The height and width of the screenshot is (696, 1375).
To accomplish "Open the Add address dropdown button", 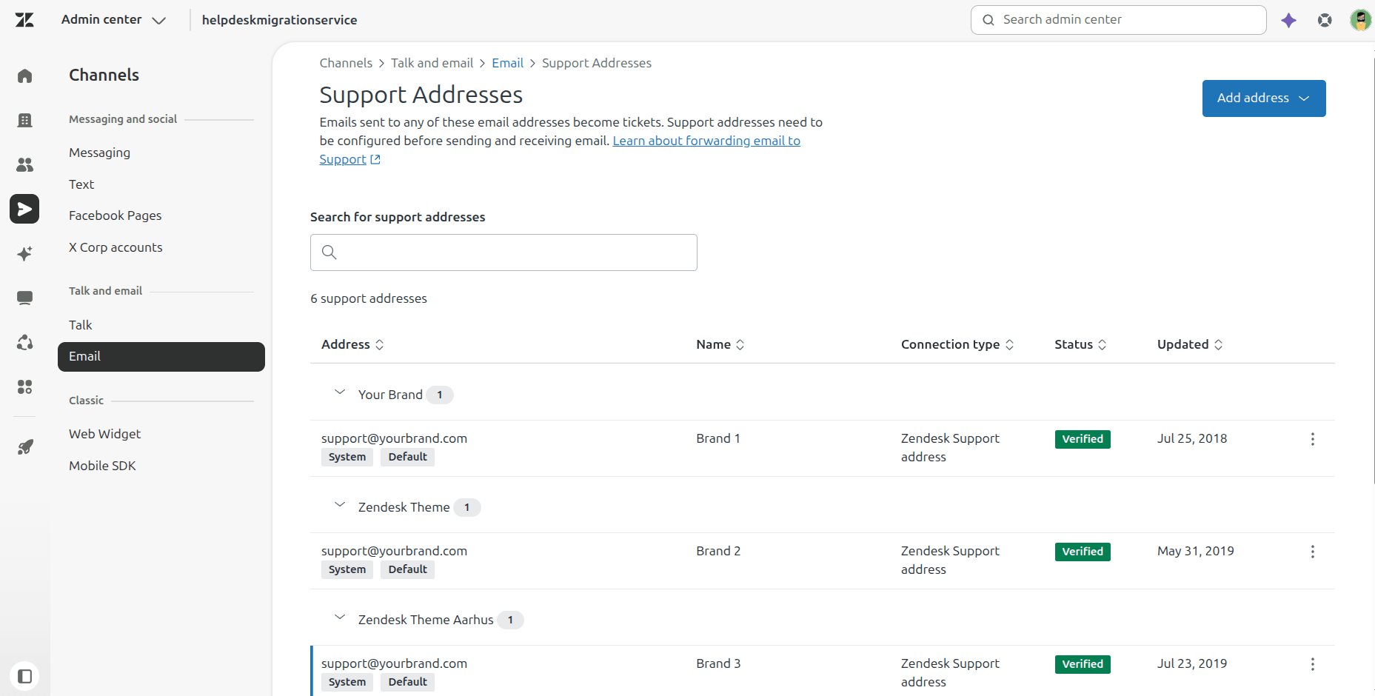I will [1263, 98].
